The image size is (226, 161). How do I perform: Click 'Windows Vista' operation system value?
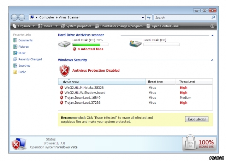point(67,147)
